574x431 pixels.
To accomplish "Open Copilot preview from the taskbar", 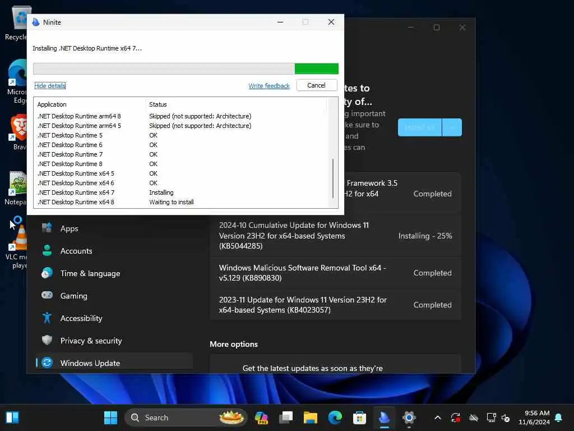I will pyautogui.click(x=261, y=418).
